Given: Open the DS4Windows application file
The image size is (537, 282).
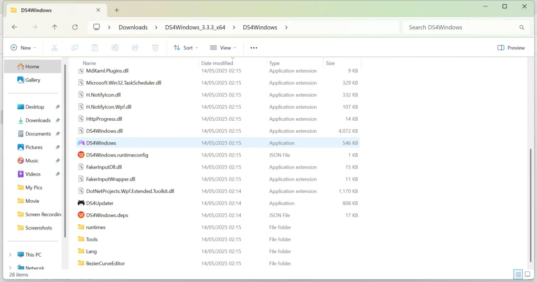Looking at the screenshot, I should point(101,143).
